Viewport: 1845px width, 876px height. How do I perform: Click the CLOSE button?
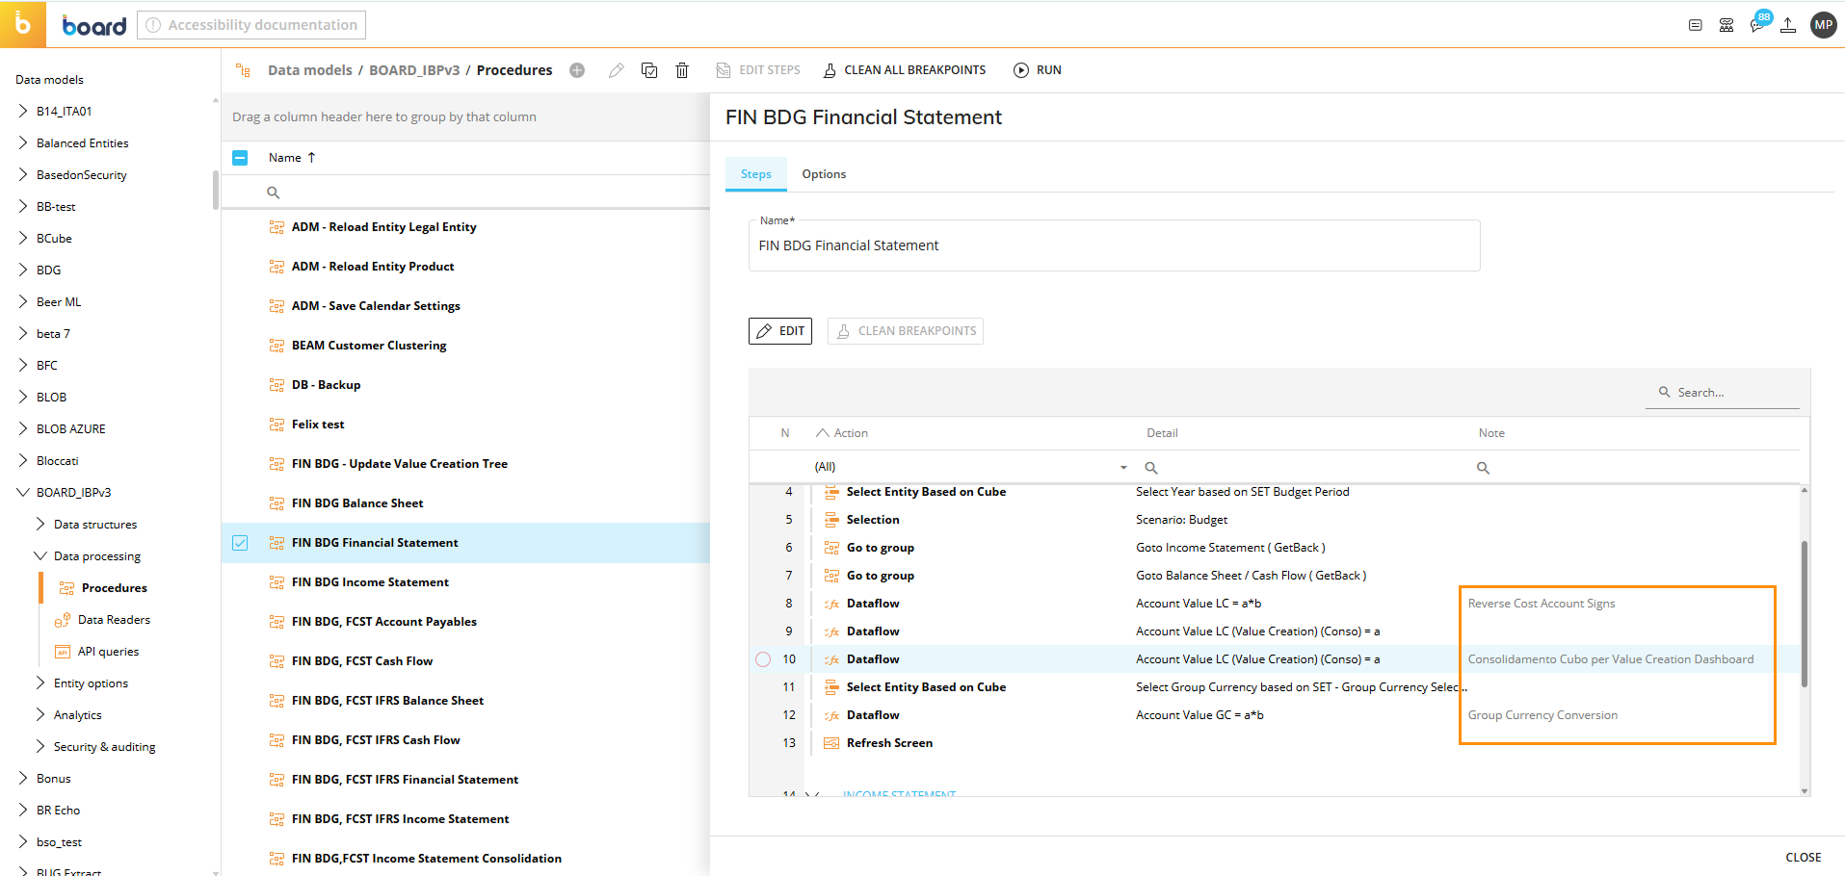1803,857
